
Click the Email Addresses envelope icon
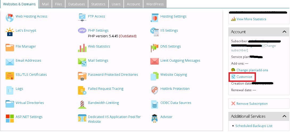pos(10,62)
